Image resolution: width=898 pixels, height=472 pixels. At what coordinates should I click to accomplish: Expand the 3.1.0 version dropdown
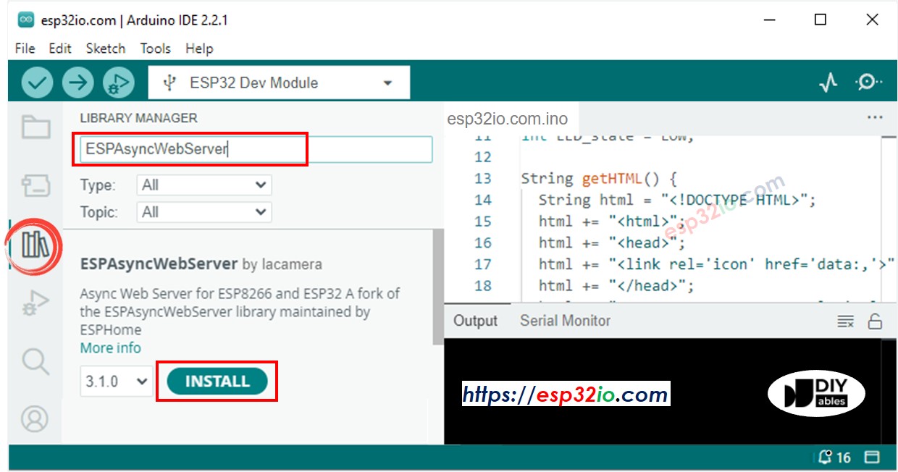click(116, 382)
